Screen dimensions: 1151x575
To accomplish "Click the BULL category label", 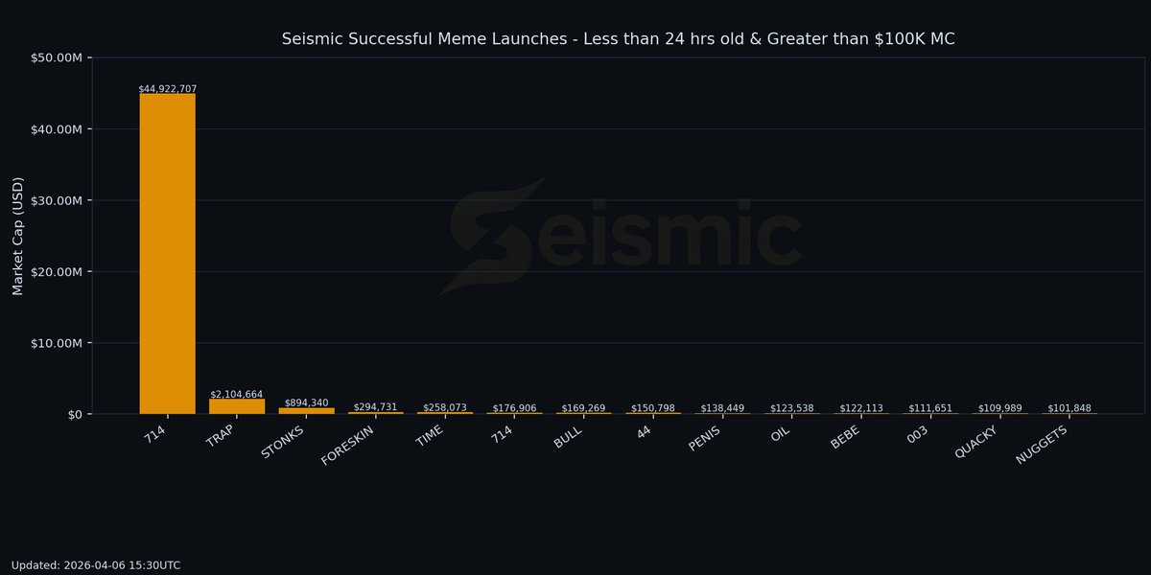I will point(568,437).
